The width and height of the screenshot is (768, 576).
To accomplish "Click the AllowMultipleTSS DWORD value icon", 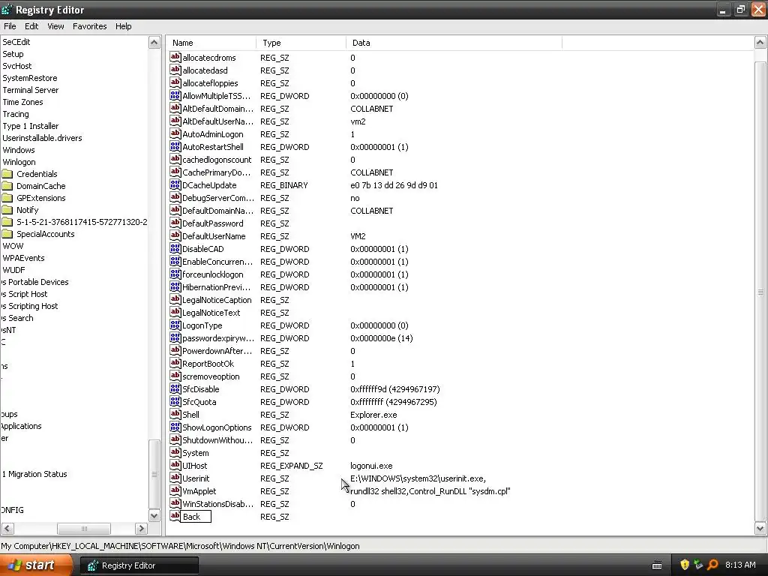I will pyautogui.click(x=175, y=95).
